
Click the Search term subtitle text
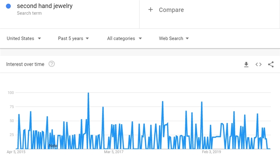click(x=29, y=13)
